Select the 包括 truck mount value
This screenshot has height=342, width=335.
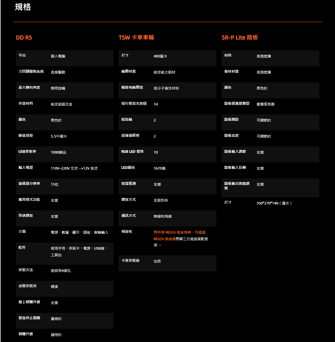pyautogui.click(x=157, y=261)
